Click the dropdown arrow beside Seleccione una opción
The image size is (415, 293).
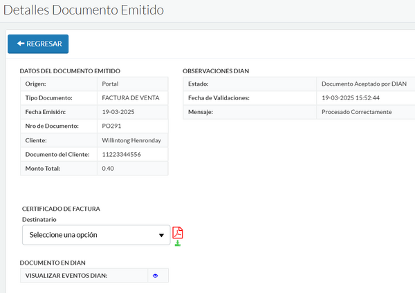click(162, 235)
